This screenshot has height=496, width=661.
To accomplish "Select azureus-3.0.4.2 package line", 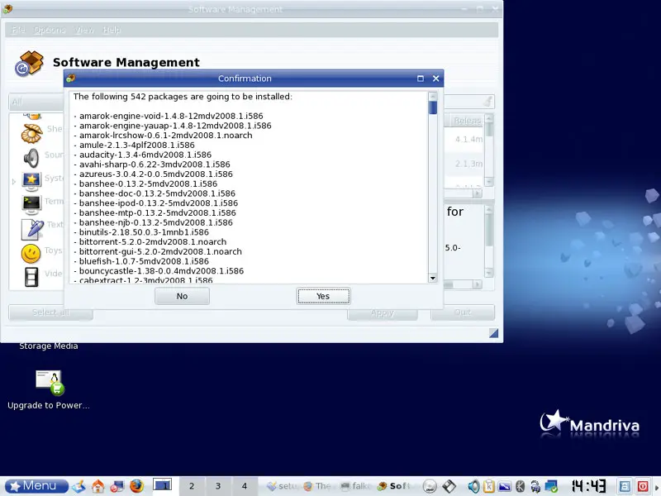I will point(155,174).
